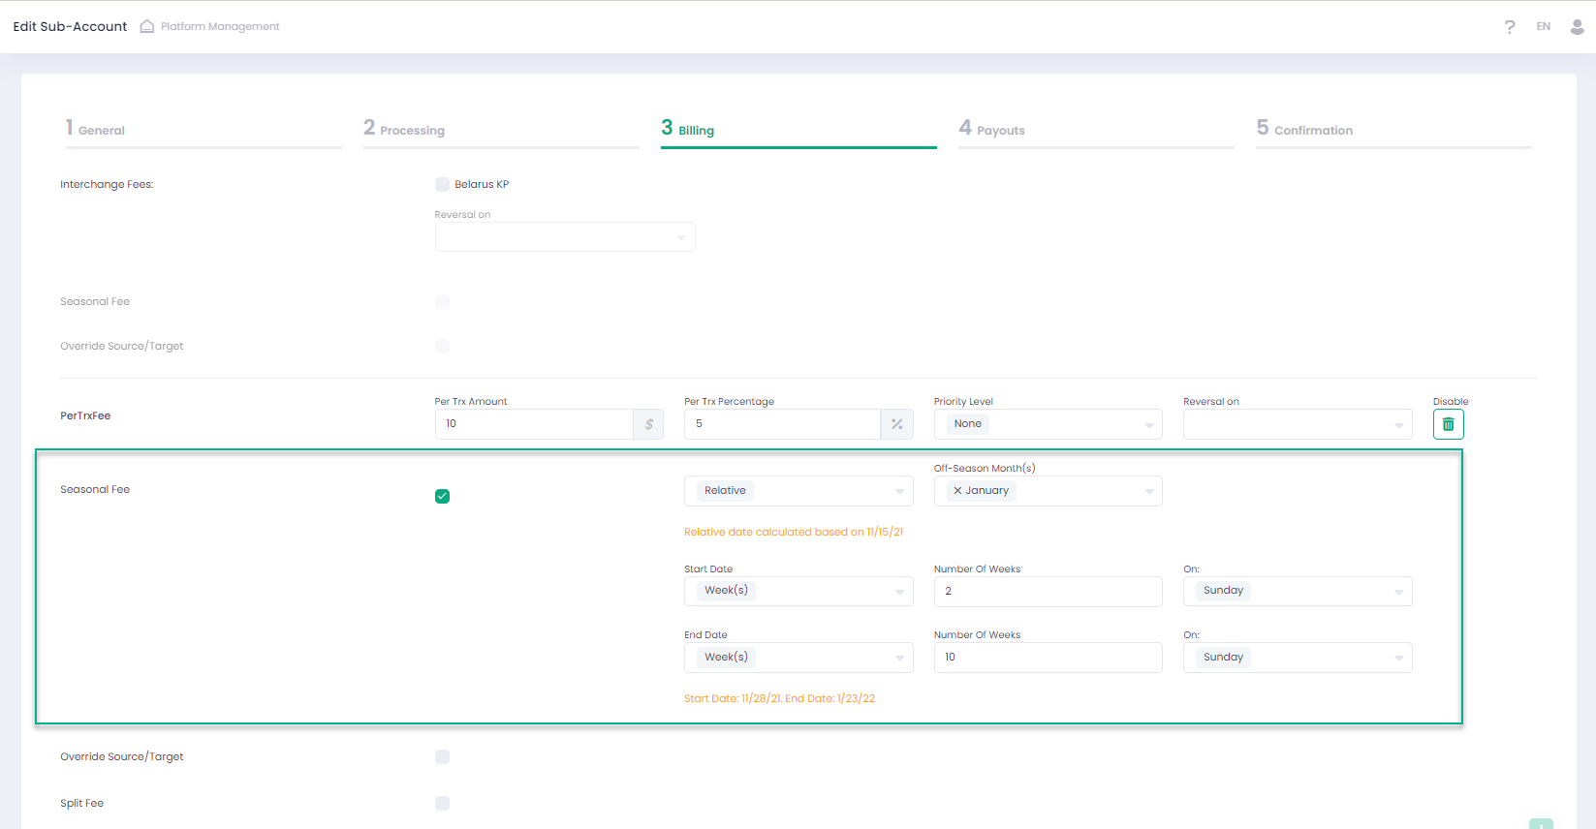Image resolution: width=1596 pixels, height=829 pixels.
Task: Check the lower Override Source/Target checkbox
Action: pyautogui.click(x=442, y=757)
